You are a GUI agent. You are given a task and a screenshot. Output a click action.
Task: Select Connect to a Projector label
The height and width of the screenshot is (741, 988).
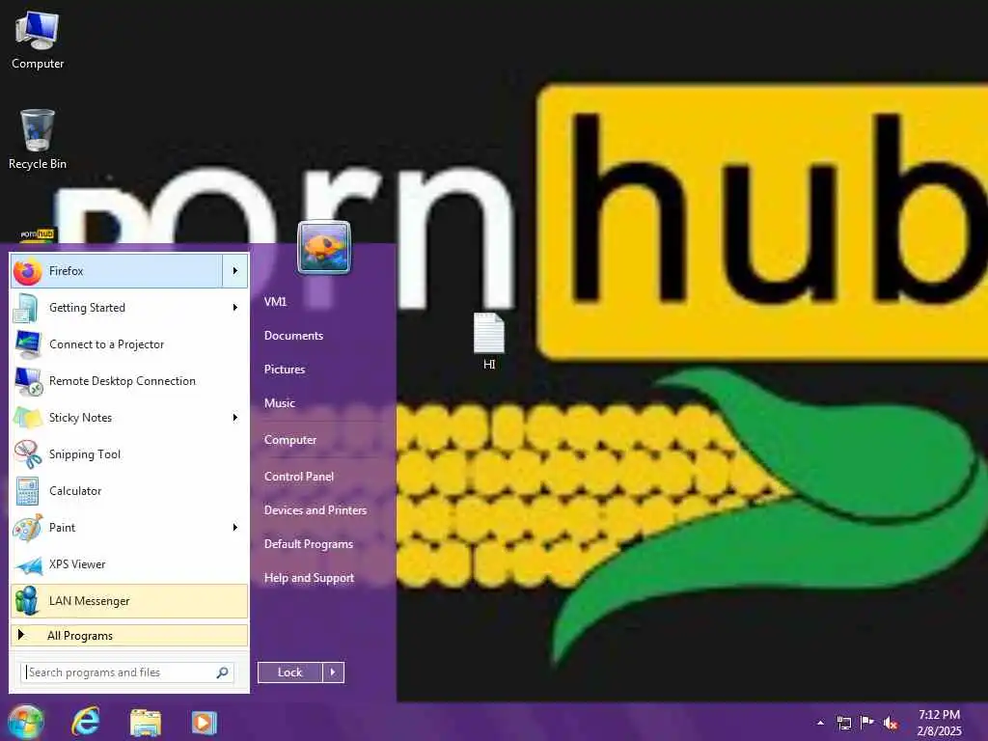tap(106, 344)
